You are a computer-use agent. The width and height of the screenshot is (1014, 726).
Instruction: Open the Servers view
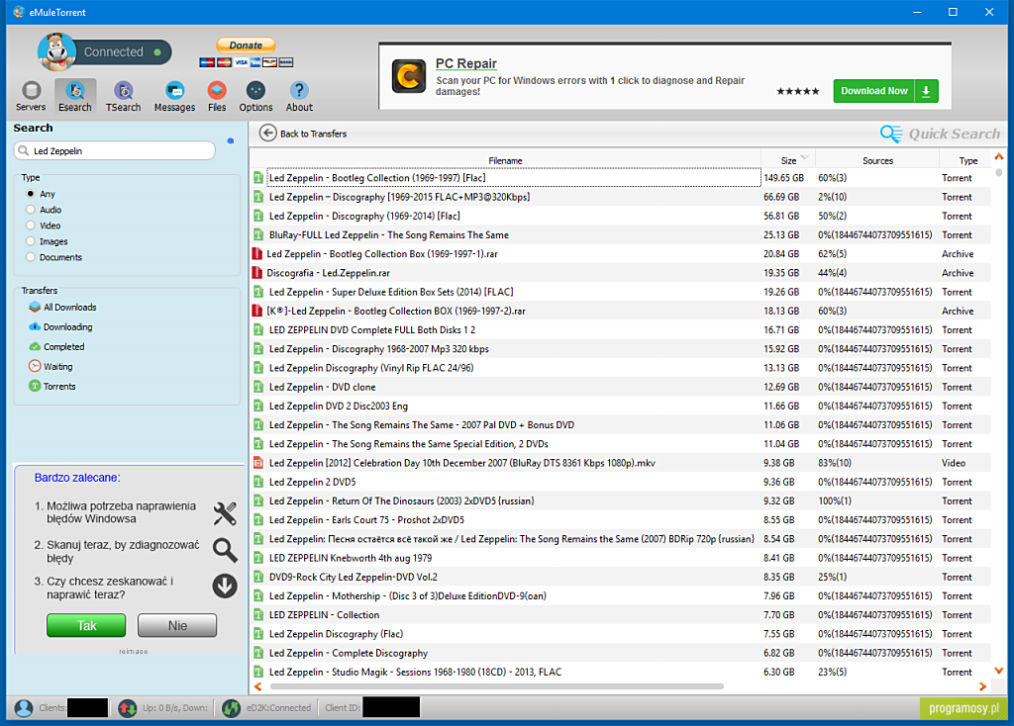pos(31,96)
